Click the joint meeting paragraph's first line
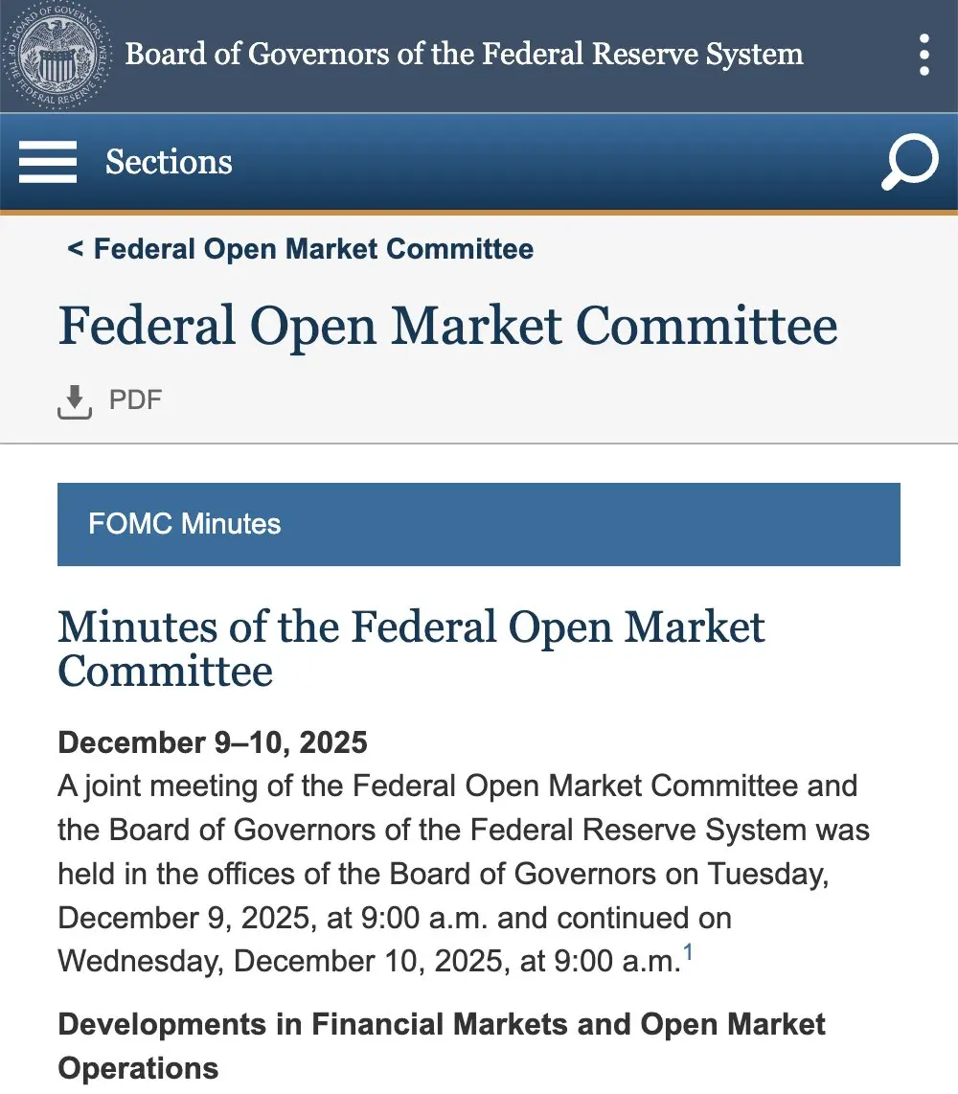Viewport: 958px width, 1094px height. (x=458, y=786)
